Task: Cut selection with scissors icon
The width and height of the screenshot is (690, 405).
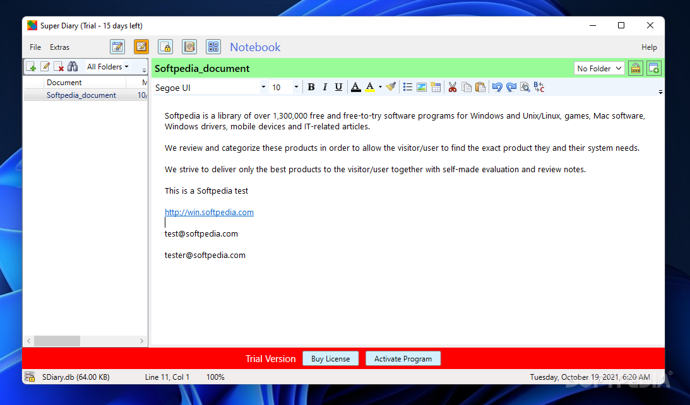Action: [x=453, y=87]
